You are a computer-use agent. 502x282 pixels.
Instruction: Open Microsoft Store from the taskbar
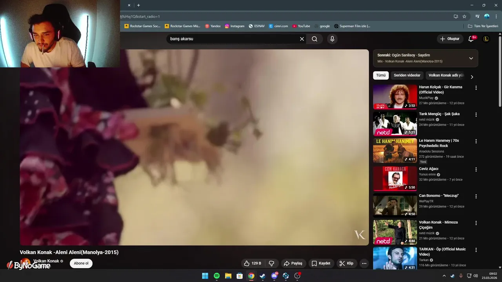click(x=240, y=276)
